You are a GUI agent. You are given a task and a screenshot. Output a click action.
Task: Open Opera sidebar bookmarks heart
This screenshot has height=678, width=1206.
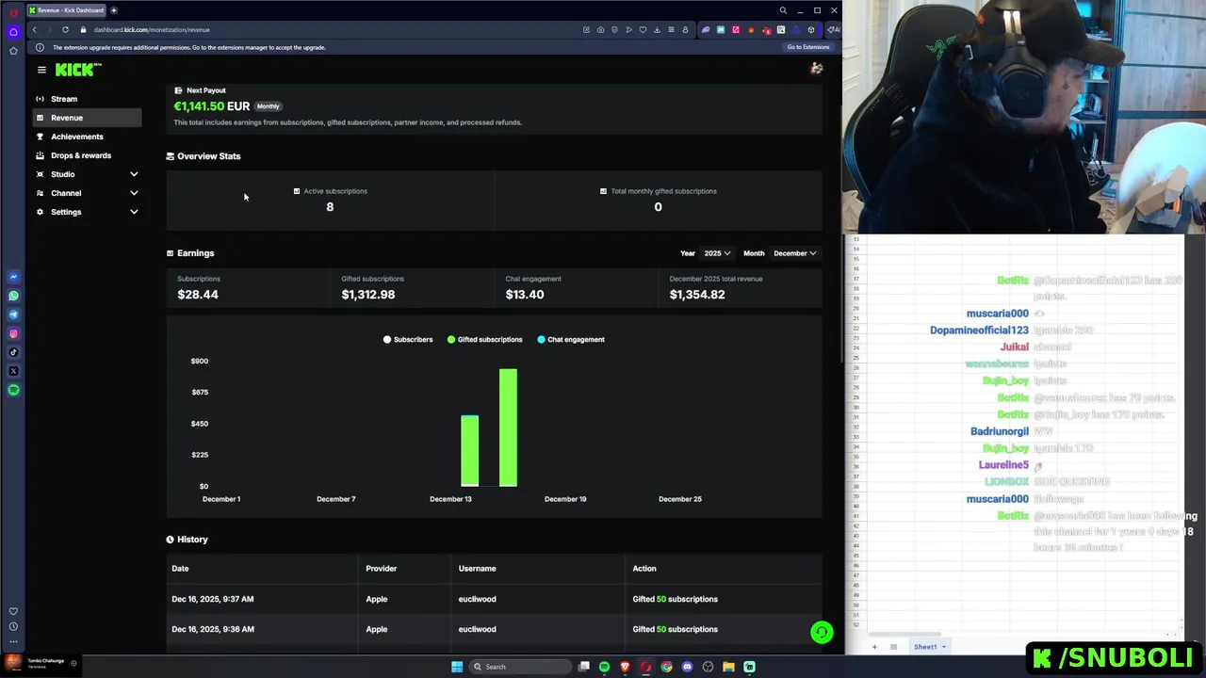pos(13,611)
